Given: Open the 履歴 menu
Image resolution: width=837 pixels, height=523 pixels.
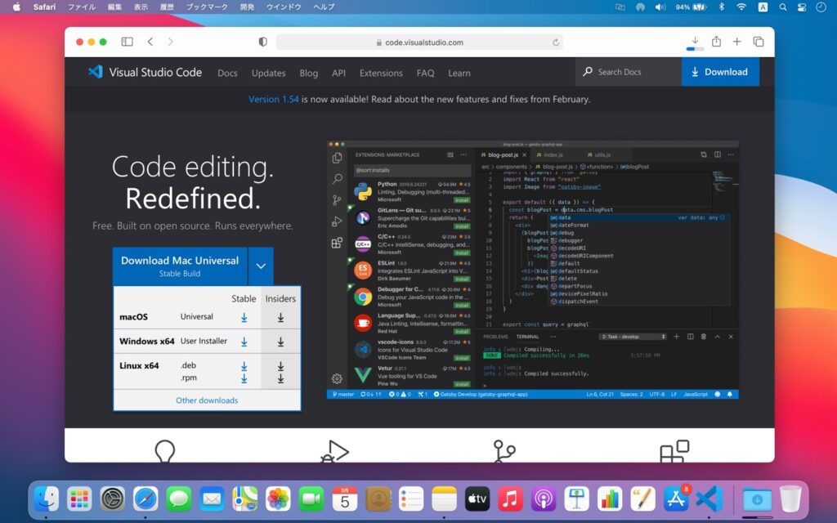Looking at the screenshot, I should [167, 7].
